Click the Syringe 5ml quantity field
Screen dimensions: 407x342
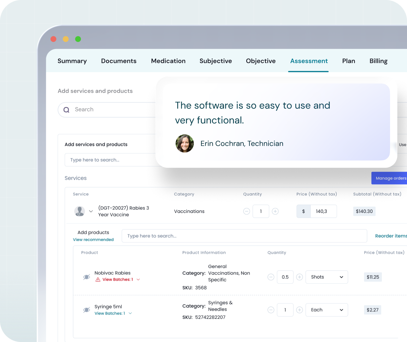coord(285,310)
